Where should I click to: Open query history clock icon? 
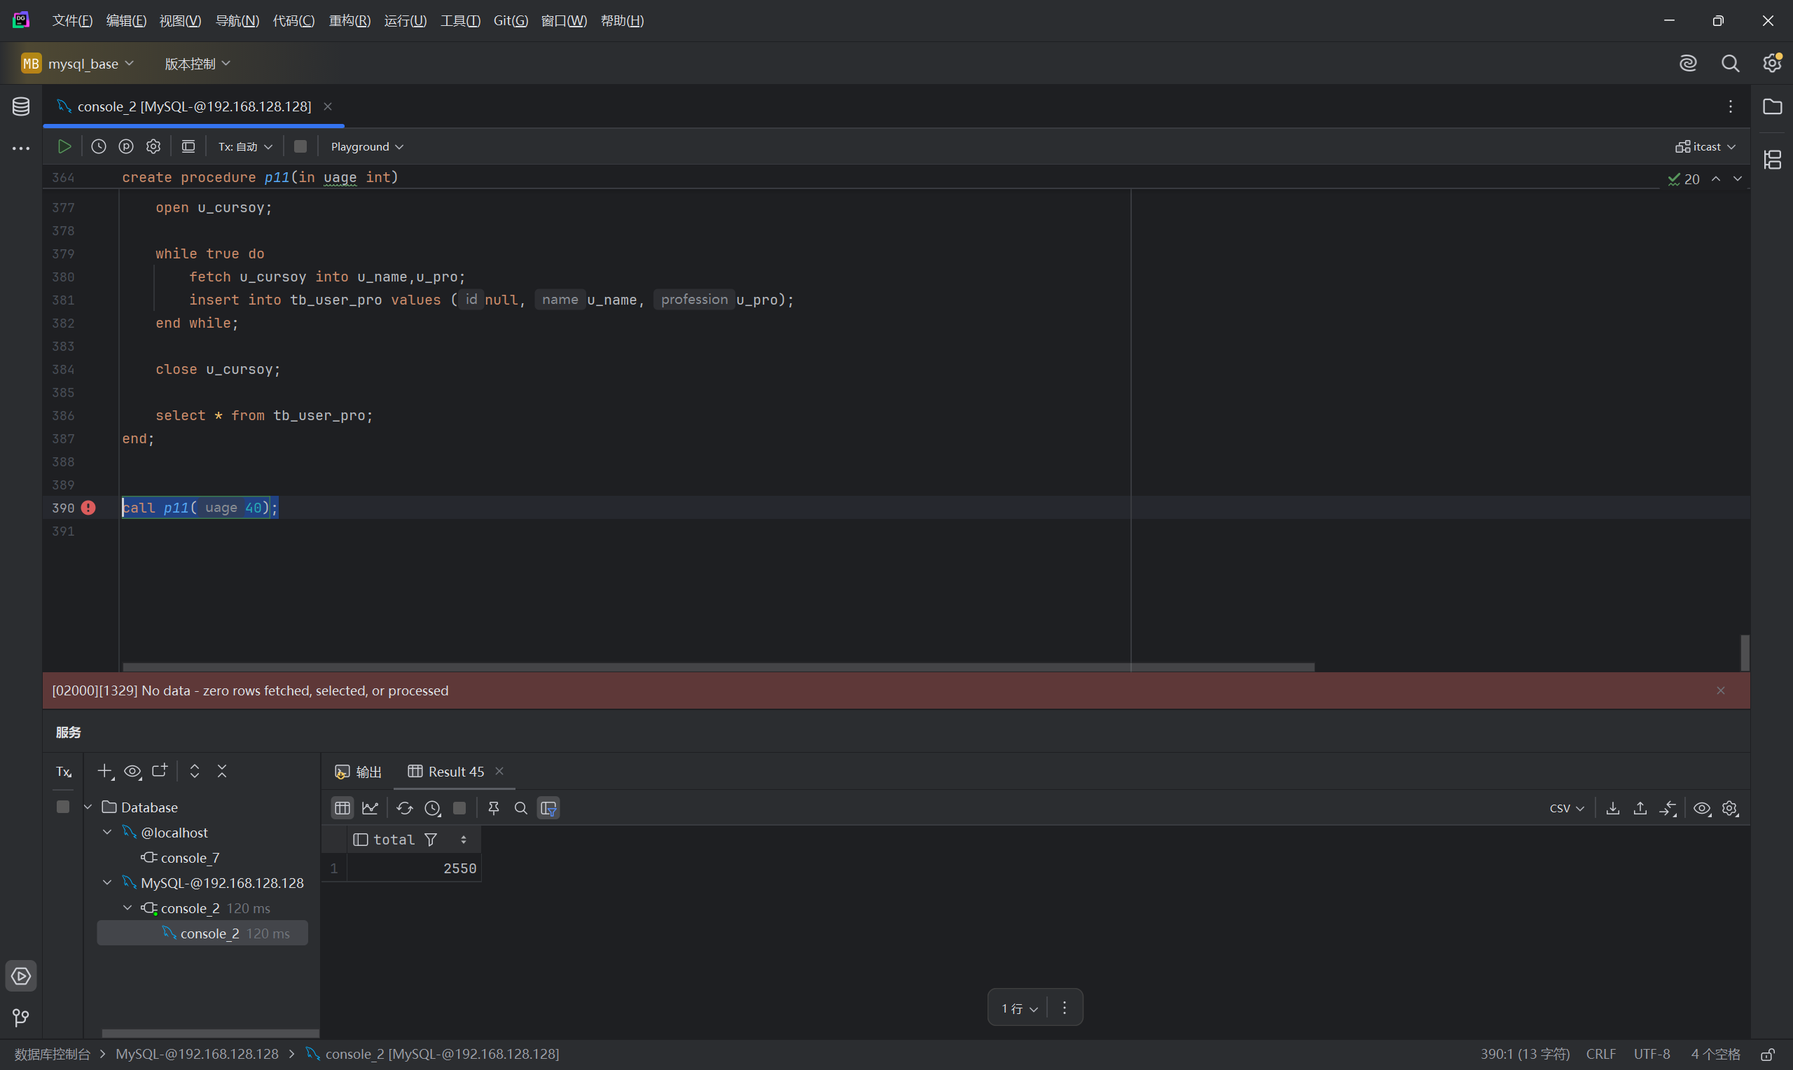pyautogui.click(x=99, y=146)
